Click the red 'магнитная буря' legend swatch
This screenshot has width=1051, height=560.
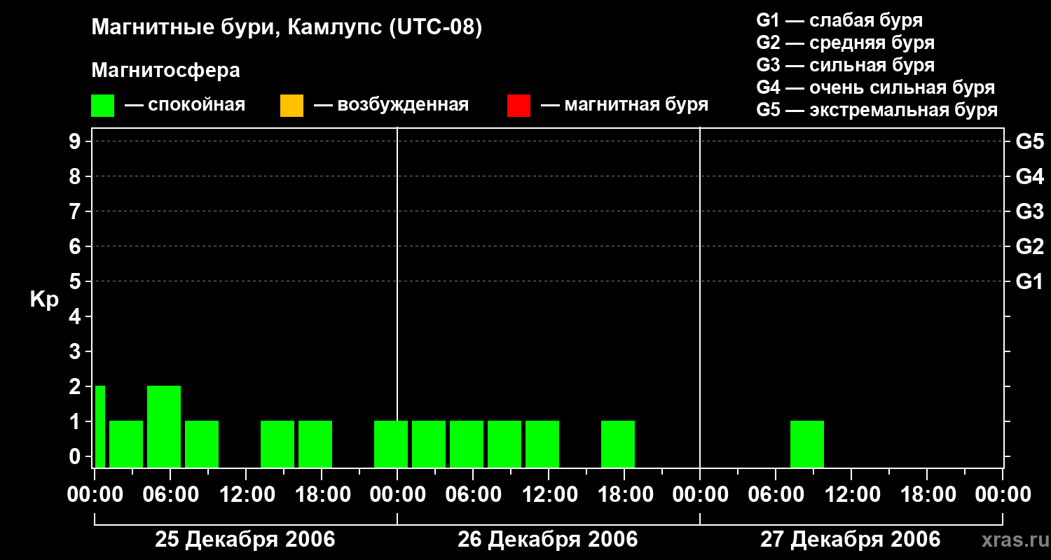coord(518,105)
